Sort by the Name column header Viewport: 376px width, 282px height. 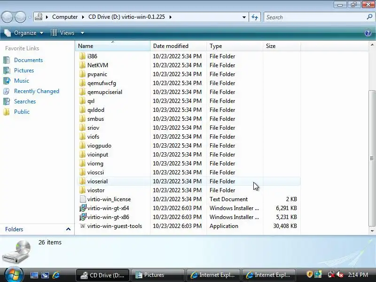pos(113,46)
